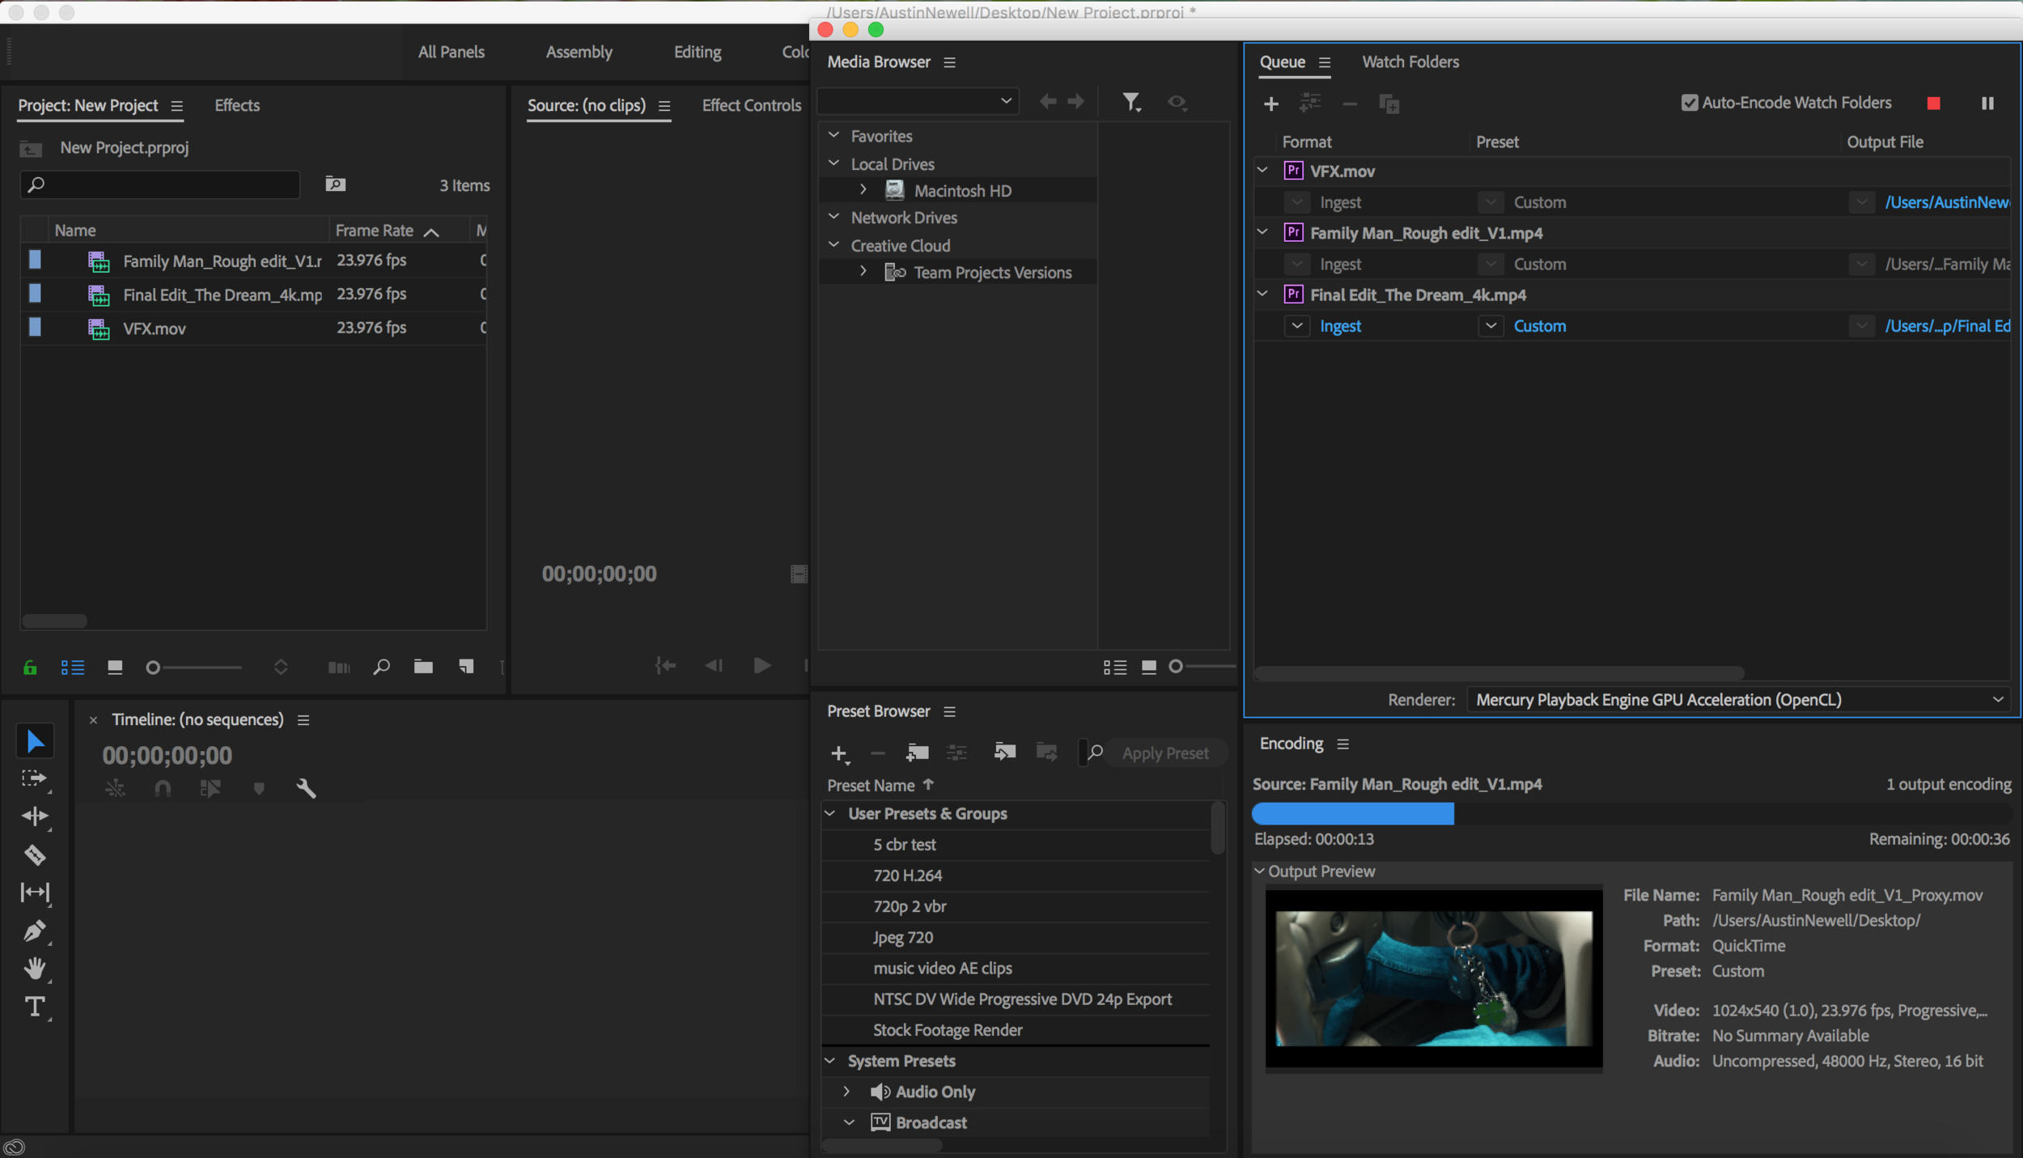Open the Assembly workspace

pyautogui.click(x=579, y=52)
